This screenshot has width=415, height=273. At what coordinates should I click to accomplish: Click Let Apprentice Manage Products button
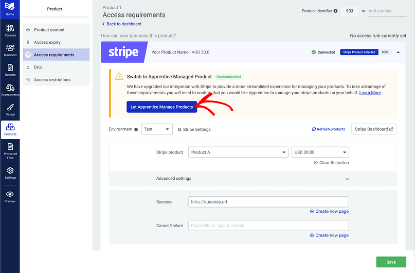click(x=161, y=107)
